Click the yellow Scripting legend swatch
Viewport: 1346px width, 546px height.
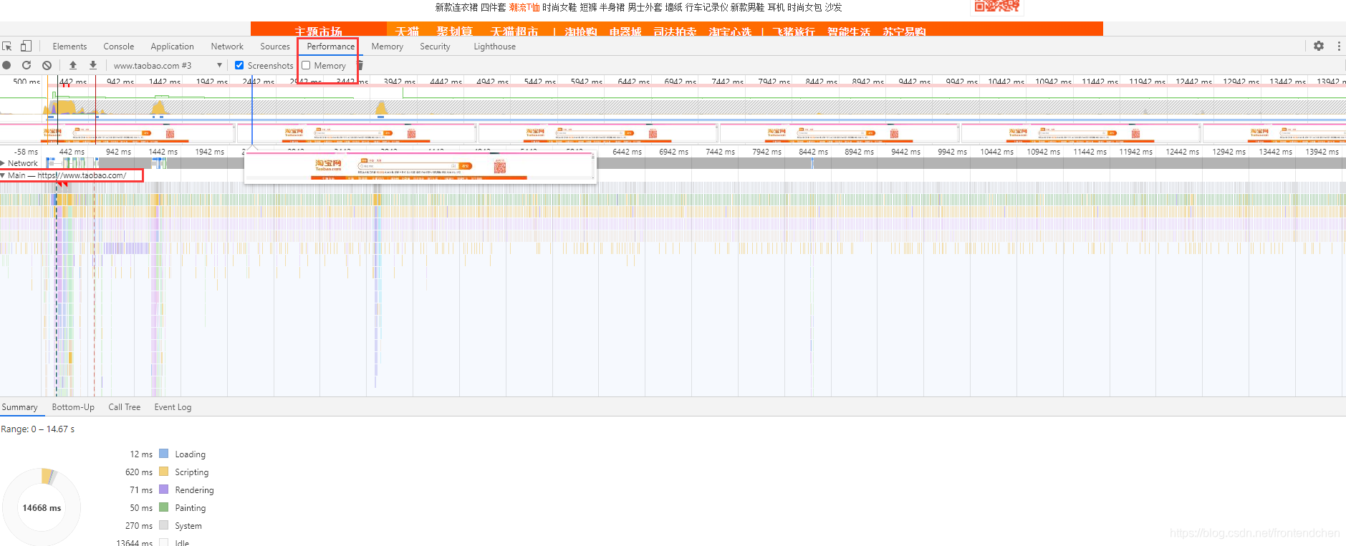pyautogui.click(x=163, y=472)
